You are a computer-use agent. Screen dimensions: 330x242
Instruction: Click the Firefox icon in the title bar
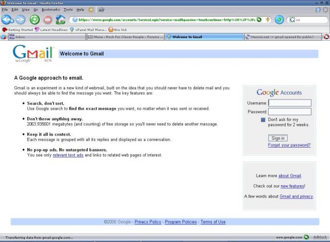click(x=3, y=3)
